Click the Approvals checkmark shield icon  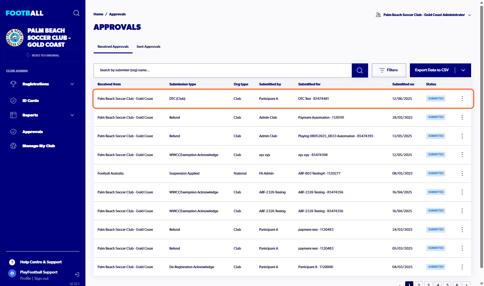[x=13, y=132]
